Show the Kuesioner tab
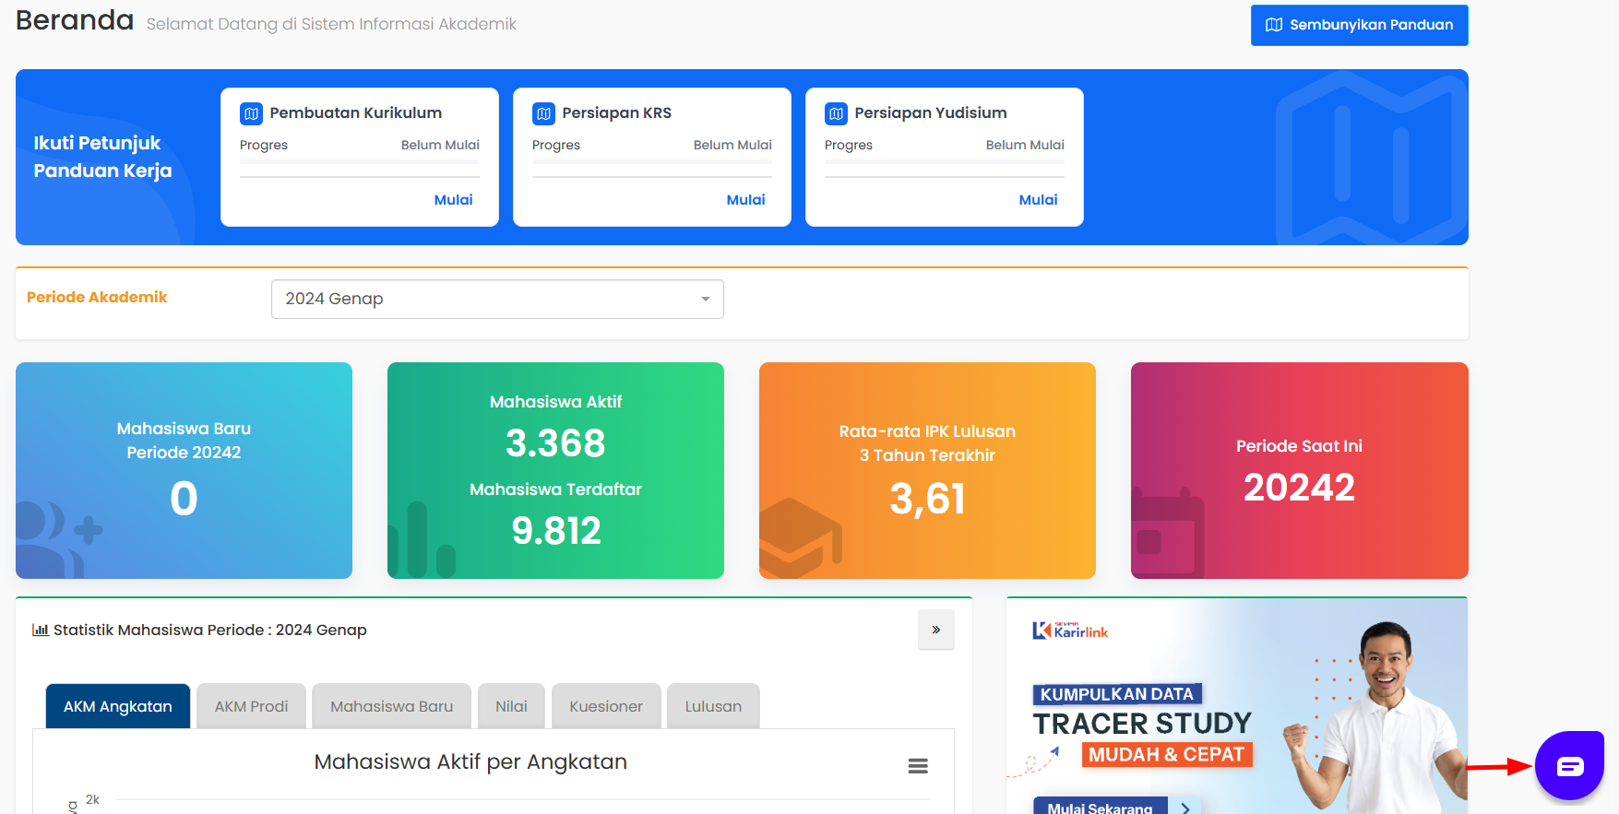Screen dimensions: 1619x814 [605, 706]
